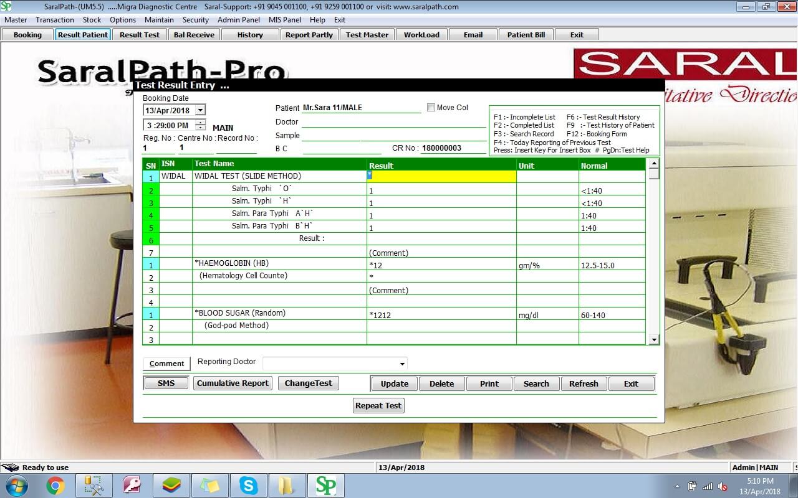Viewport: 798px width, 498px height.
Task: Open the History toolbar button
Action: coord(250,35)
